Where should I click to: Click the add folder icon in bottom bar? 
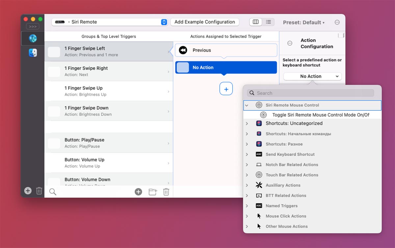[153, 192]
